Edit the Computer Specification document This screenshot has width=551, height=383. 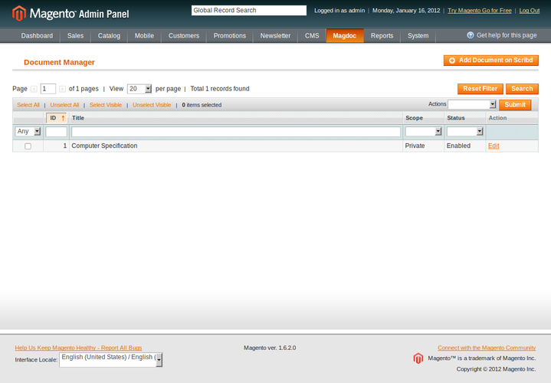point(494,146)
